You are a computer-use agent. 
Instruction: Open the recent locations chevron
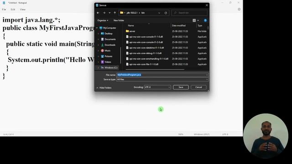[x=109, y=13]
